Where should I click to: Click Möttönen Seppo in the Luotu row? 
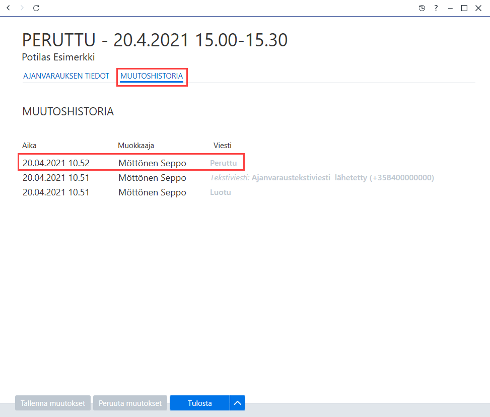pos(153,192)
